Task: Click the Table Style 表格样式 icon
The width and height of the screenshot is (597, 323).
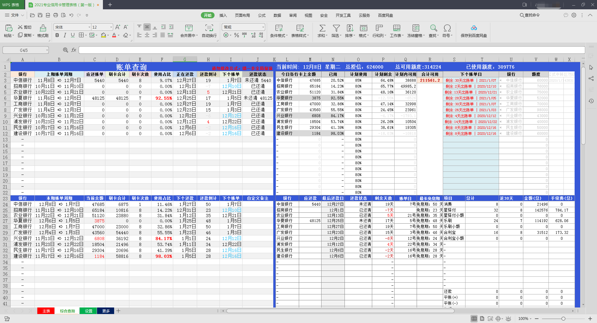Action: click(x=300, y=28)
